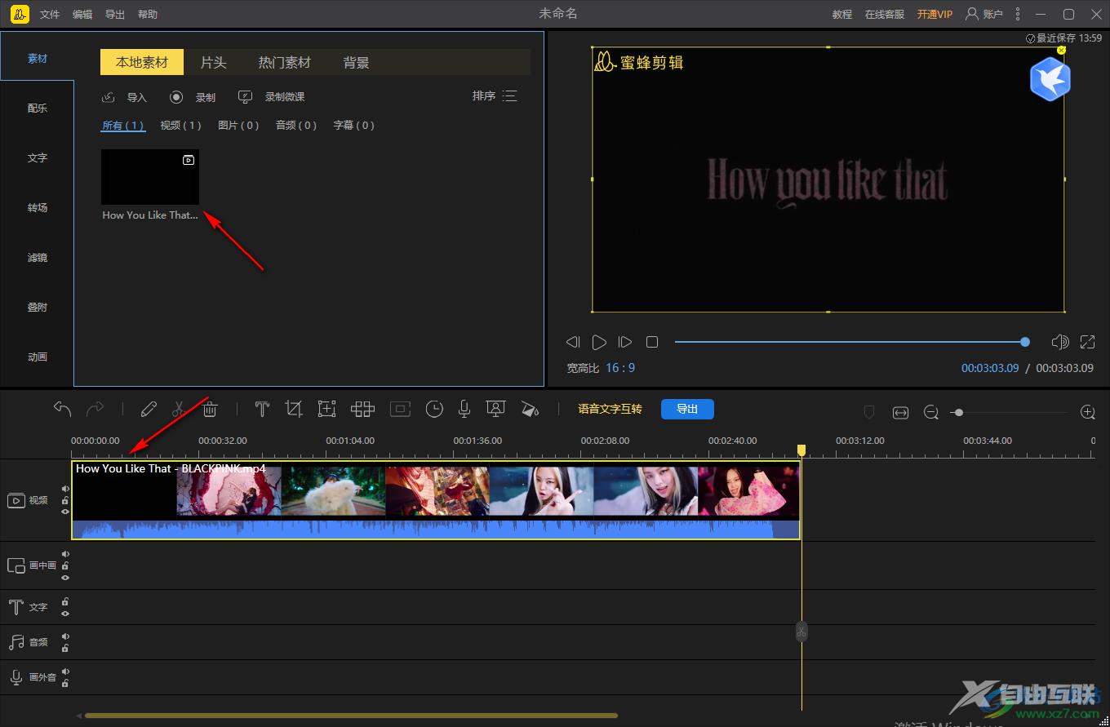Image resolution: width=1110 pixels, height=727 pixels.
Task: Open the 叠附 sidebar section
Action: point(38,308)
